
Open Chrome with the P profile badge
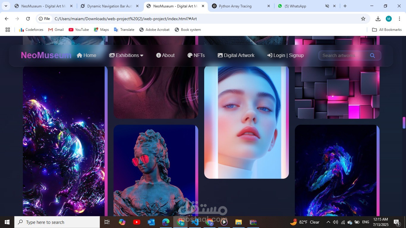coord(210,222)
